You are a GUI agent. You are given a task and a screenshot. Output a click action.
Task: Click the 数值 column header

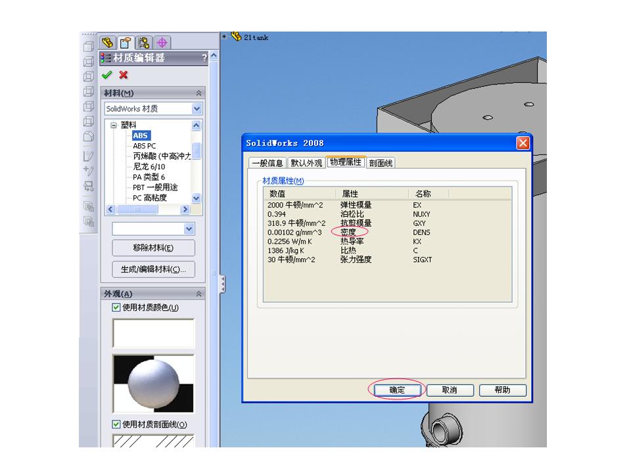[300, 194]
